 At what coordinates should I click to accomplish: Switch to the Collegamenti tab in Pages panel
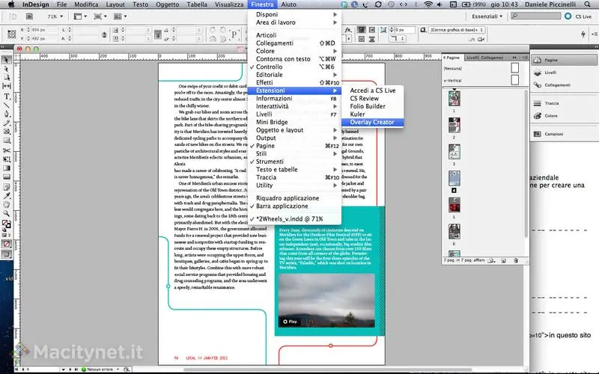pyautogui.click(x=492, y=57)
